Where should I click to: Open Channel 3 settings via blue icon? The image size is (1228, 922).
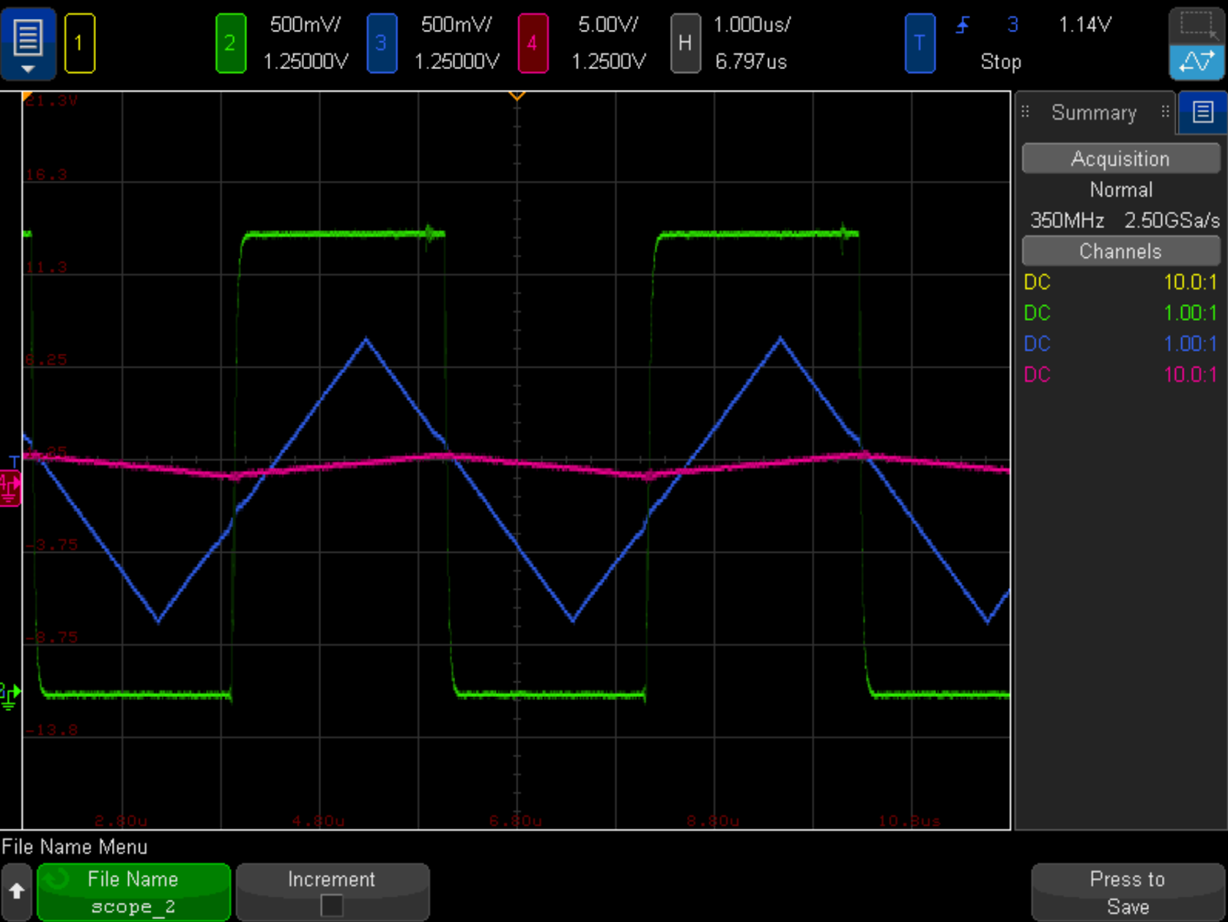382,44
